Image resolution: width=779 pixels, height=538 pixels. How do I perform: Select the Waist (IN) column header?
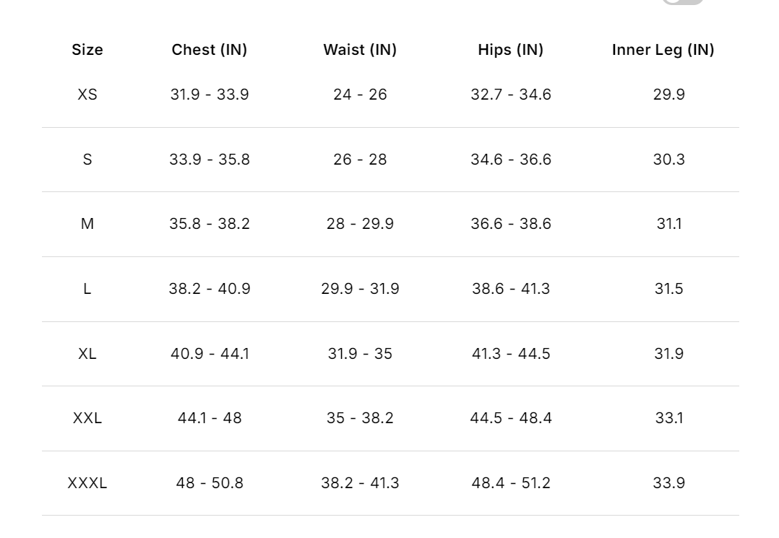click(x=360, y=50)
